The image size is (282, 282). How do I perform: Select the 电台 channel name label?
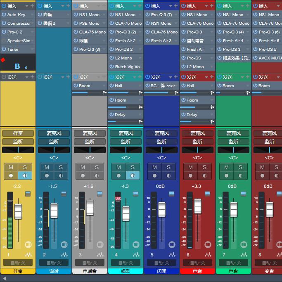pos(233,271)
